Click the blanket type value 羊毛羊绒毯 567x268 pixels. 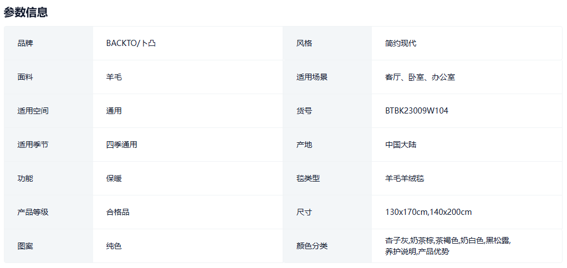405,178
